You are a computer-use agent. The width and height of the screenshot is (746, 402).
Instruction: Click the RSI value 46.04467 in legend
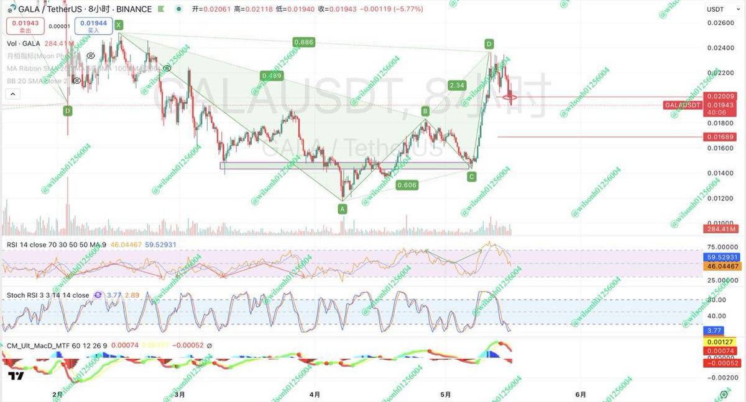[x=125, y=245]
